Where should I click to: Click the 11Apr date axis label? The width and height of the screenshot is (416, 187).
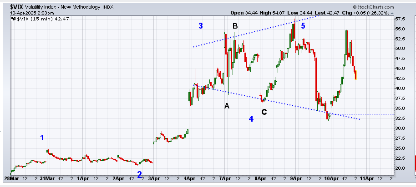coord(367,179)
